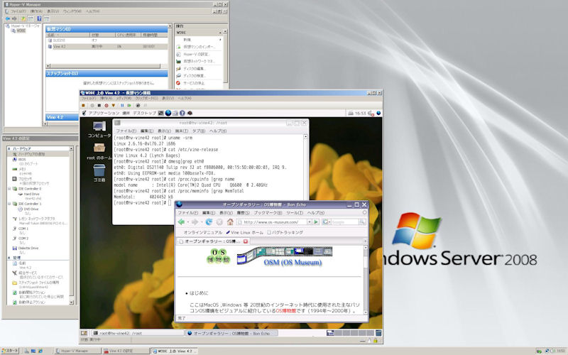Click the Ctrl+Alt+Del icon in VM toolbar
Viewport: 568px width, 355px height.
click(83, 105)
